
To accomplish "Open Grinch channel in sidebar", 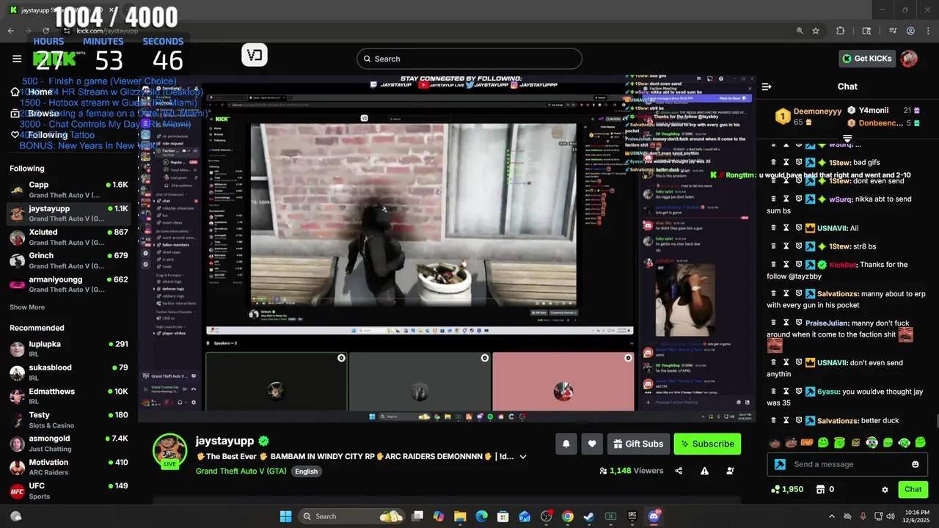I will (x=69, y=260).
